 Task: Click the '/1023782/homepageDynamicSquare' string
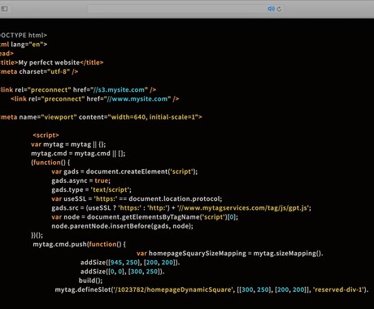pos(172,289)
